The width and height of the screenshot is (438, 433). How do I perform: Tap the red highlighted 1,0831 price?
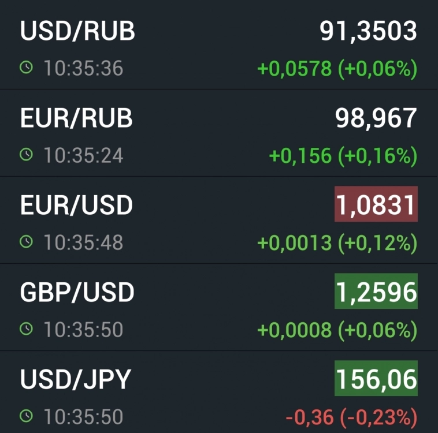pyautogui.click(x=376, y=206)
